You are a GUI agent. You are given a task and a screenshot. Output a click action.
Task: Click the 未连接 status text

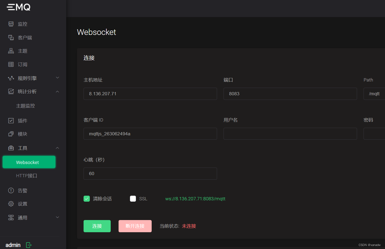coord(189,226)
